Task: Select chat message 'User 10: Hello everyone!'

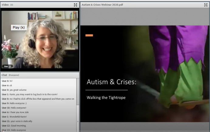Action: [14, 108]
